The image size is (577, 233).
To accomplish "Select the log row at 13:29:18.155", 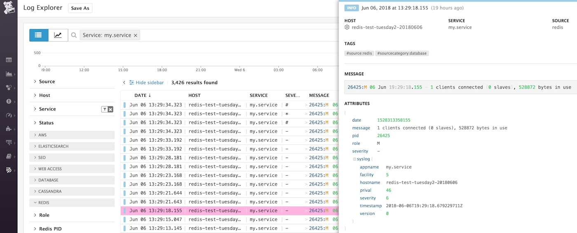I will 229,211.
